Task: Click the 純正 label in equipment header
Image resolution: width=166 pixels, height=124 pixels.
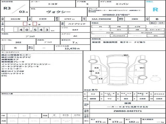Action: (153, 23)
